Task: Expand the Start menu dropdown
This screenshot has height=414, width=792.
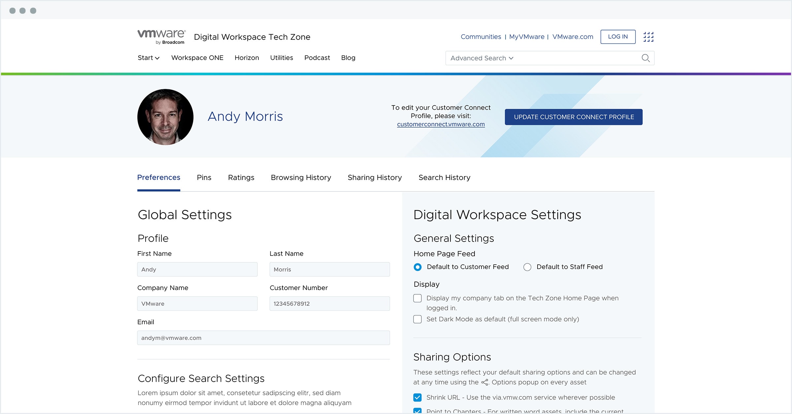Action: tap(148, 58)
